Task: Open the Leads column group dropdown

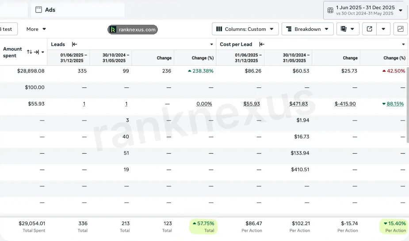Action: [211, 45]
